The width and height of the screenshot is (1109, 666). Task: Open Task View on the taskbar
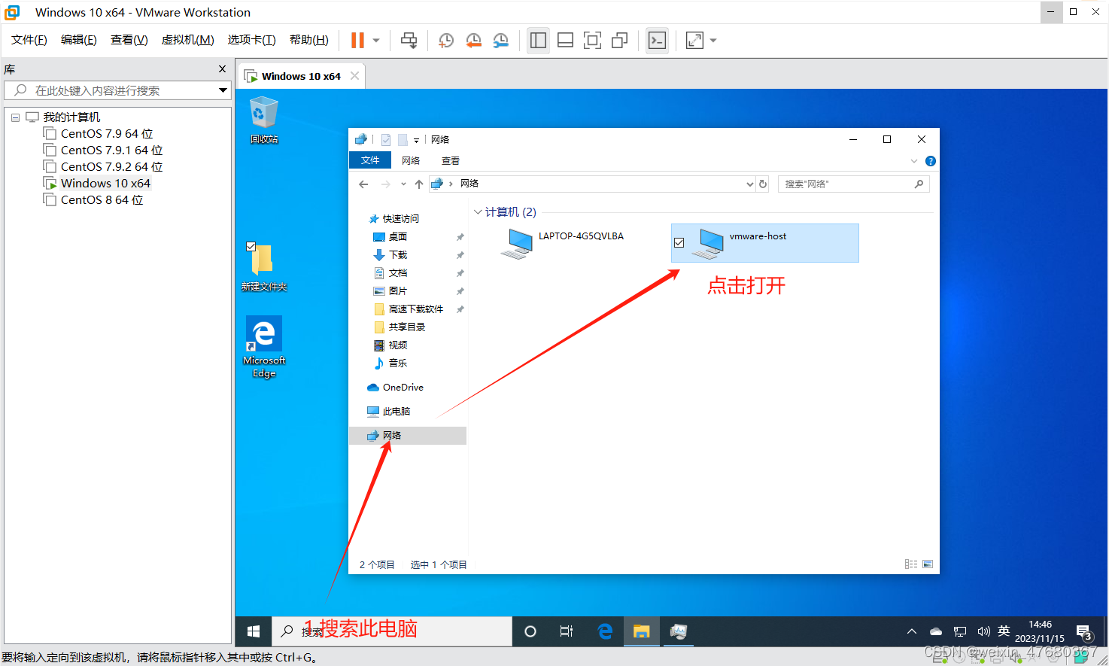(567, 631)
